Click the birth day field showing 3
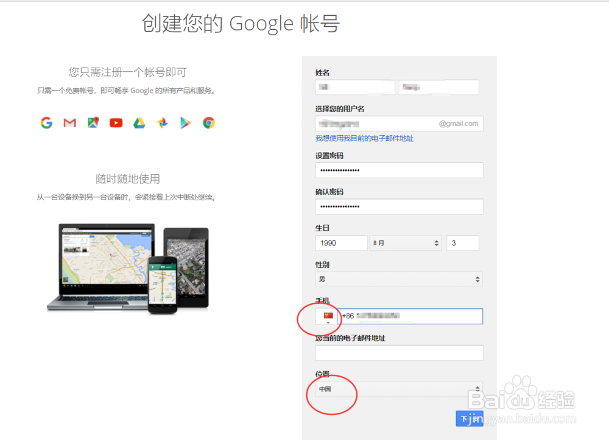 coord(463,243)
